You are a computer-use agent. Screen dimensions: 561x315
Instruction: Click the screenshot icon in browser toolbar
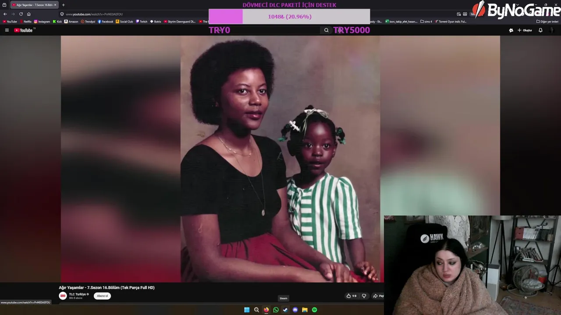465,14
